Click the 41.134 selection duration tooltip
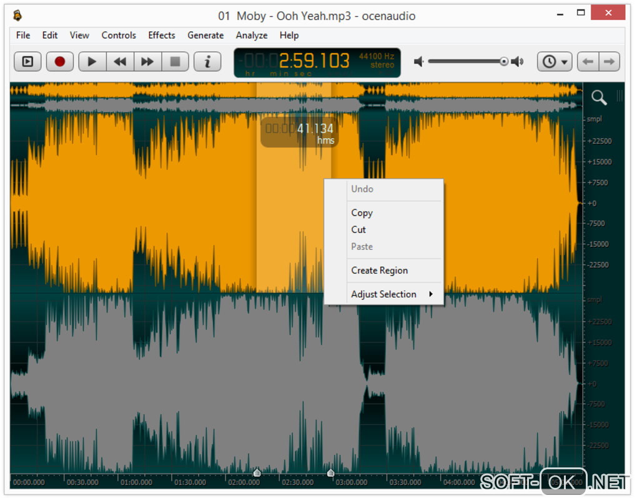The width and height of the screenshot is (637, 498). click(x=299, y=133)
